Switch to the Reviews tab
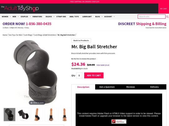 (x=131, y=87)
